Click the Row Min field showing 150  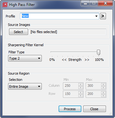click(71, 94)
